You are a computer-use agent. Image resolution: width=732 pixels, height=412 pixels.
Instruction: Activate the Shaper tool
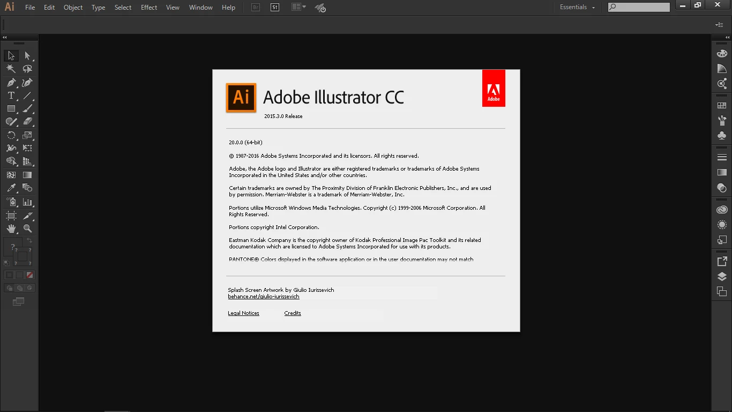[x=11, y=122]
